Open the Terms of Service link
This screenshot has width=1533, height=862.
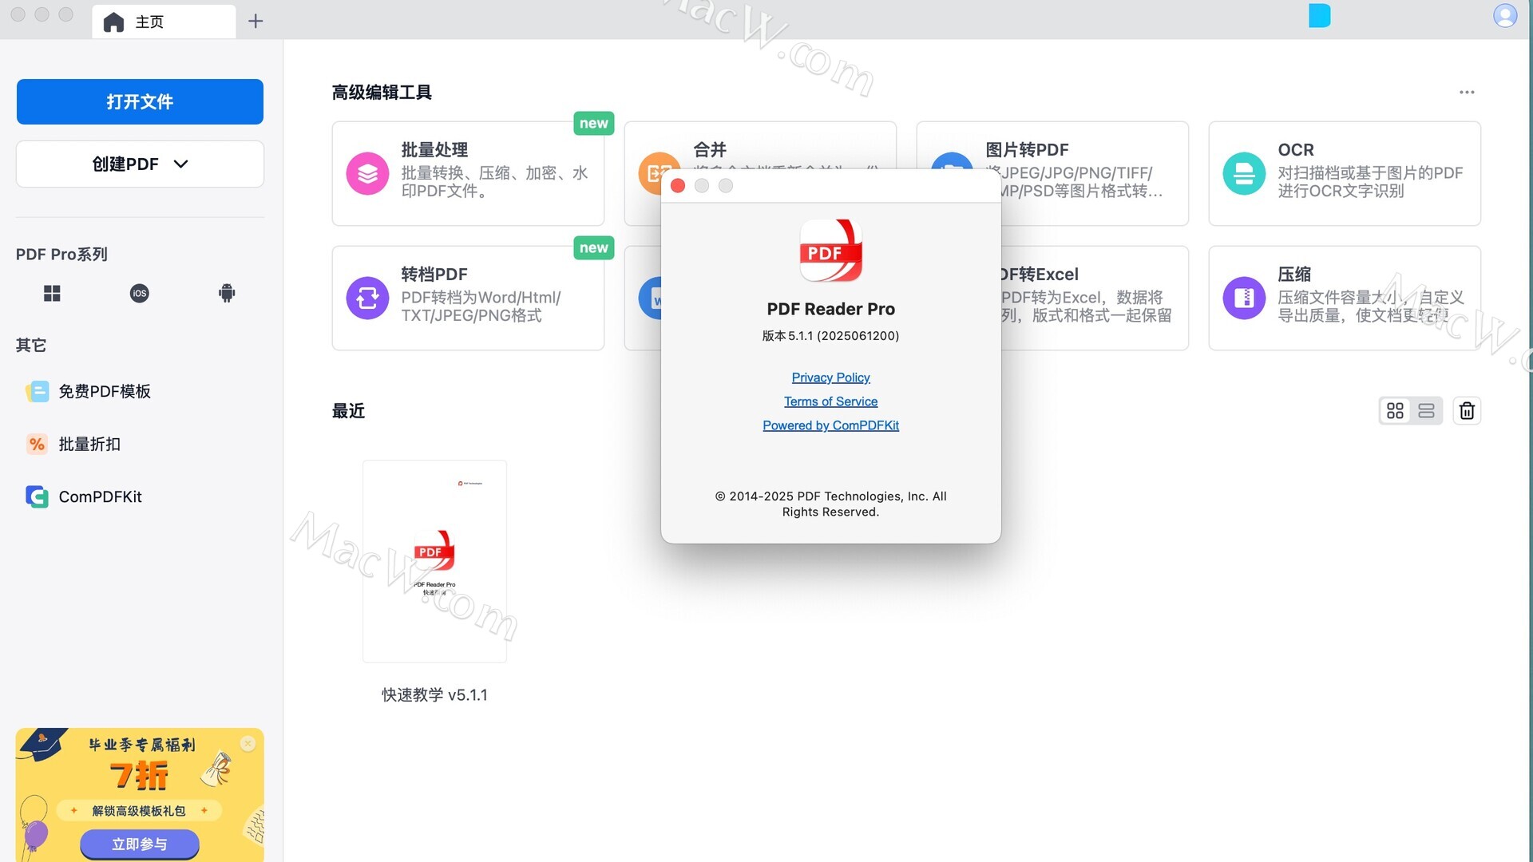click(830, 401)
